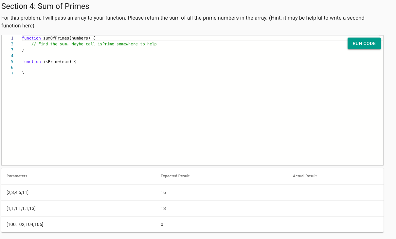
Task: Click the Expected Result column header
Action: coord(174,176)
